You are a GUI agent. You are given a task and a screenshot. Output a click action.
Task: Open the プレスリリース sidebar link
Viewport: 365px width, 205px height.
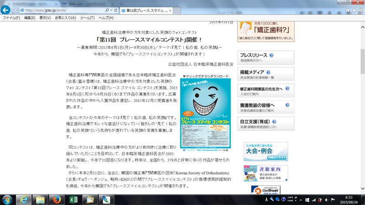266,57
